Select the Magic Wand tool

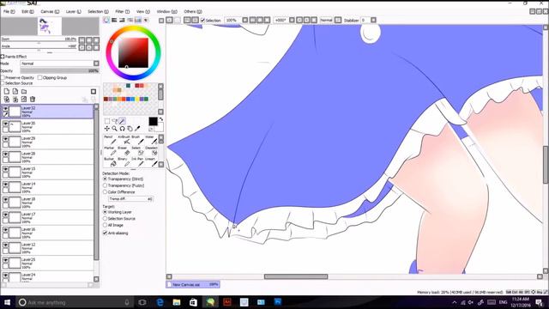coord(122,121)
